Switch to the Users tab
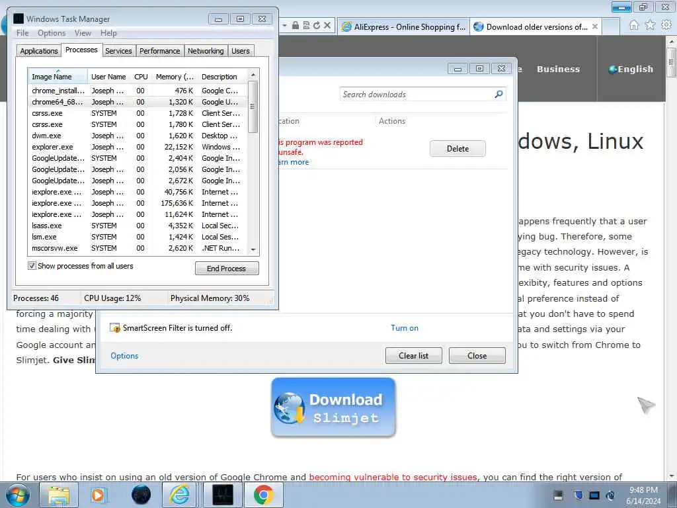Image resolution: width=677 pixels, height=508 pixels. 241,51
